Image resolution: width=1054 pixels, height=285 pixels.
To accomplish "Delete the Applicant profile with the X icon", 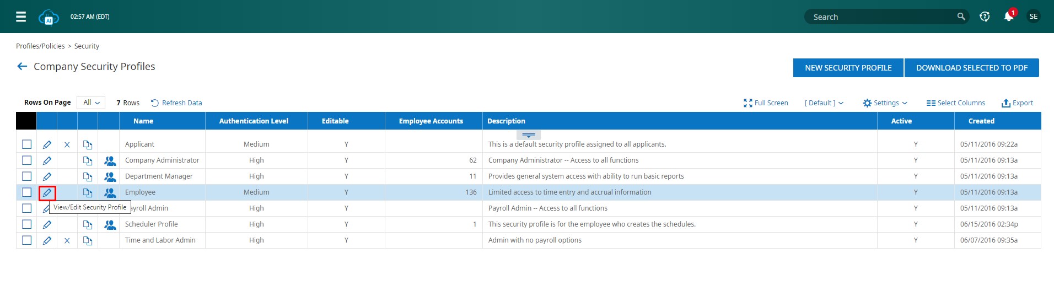I will click(67, 145).
